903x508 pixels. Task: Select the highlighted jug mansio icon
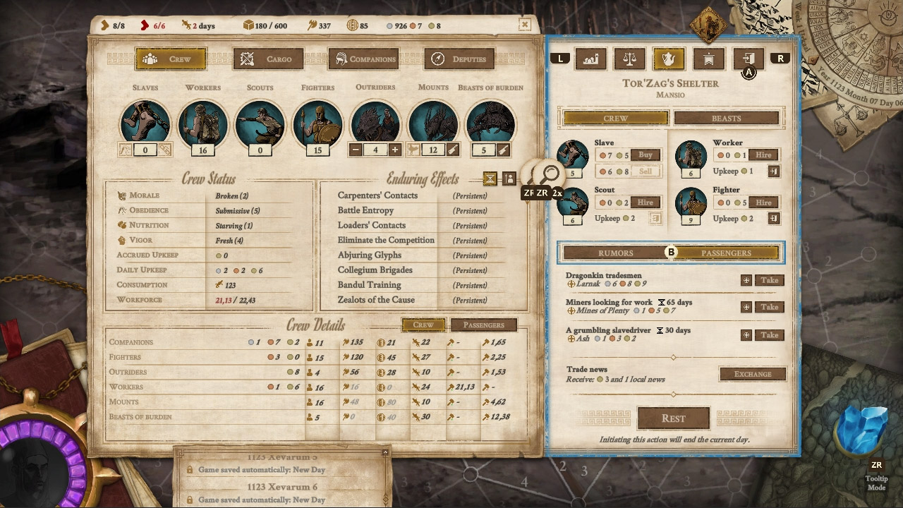(669, 59)
